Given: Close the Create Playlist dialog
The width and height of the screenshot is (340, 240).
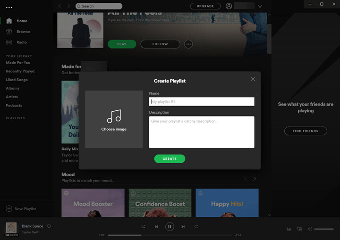Looking at the screenshot, I should (253, 79).
